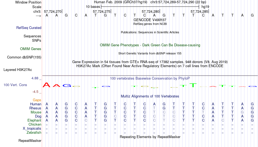Click the 57,724,280 ruler position
This screenshot has height=147, width=258.
[150, 11]
